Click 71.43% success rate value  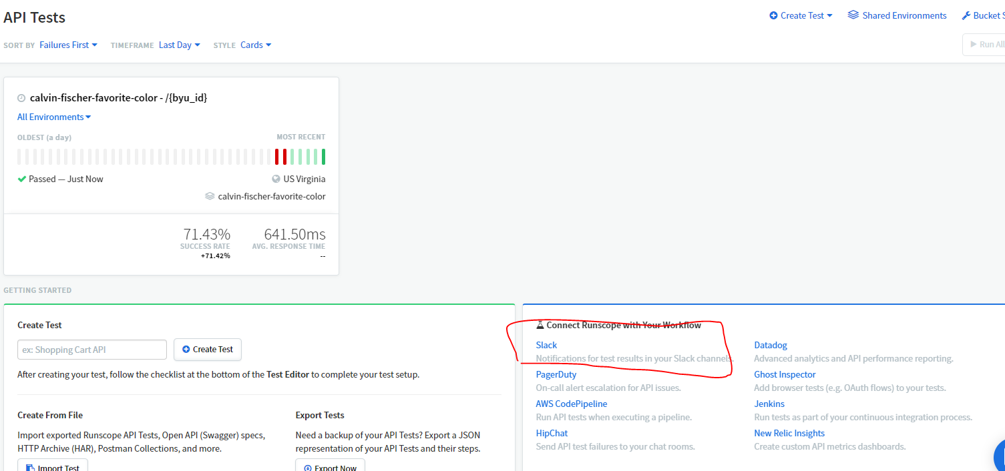(206, 234)
